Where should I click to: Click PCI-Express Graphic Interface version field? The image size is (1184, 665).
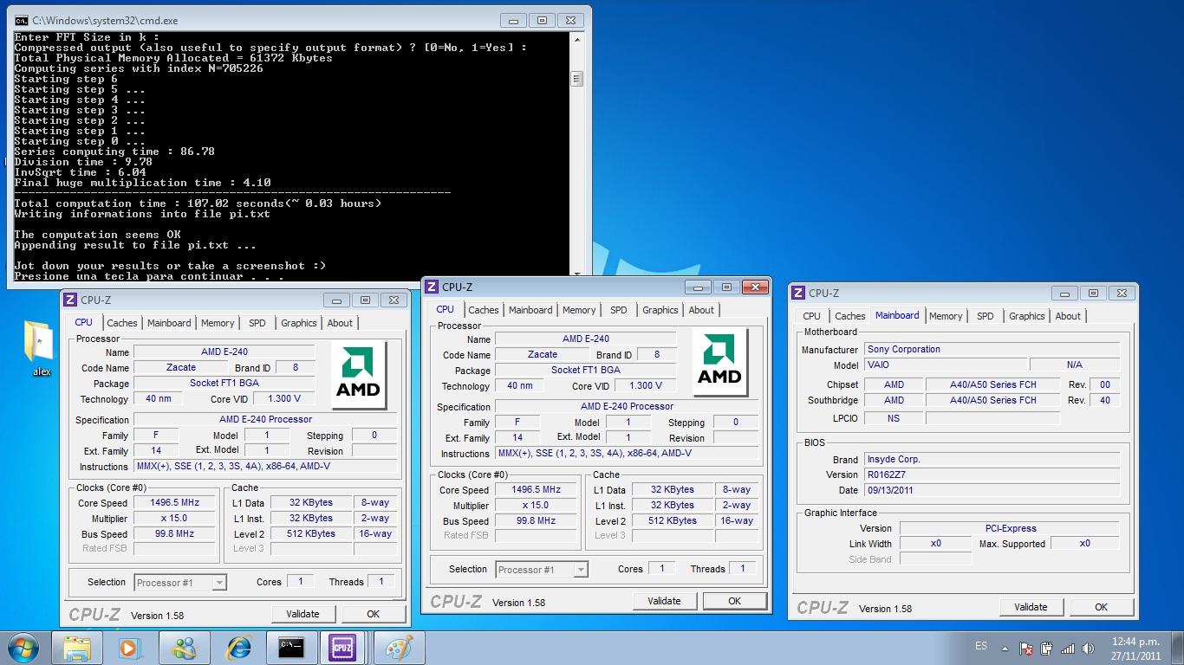point(1010,528)
